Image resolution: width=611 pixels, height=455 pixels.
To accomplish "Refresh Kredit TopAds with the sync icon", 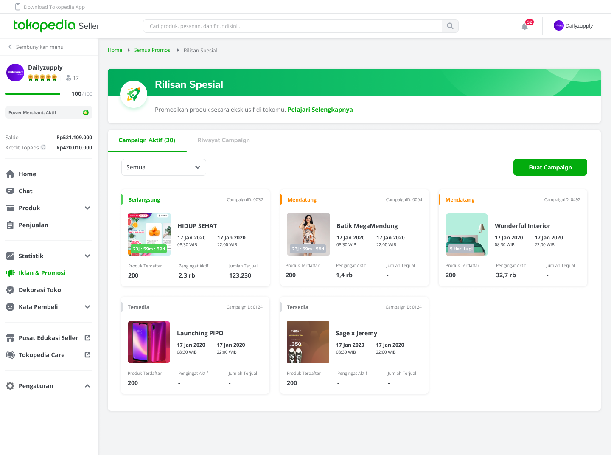I will point(43,147).
